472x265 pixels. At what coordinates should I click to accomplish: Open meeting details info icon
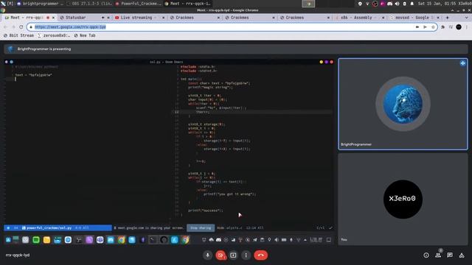click(426, 255)
